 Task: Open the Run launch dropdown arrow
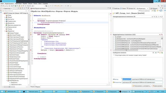[x=17, y=6]
